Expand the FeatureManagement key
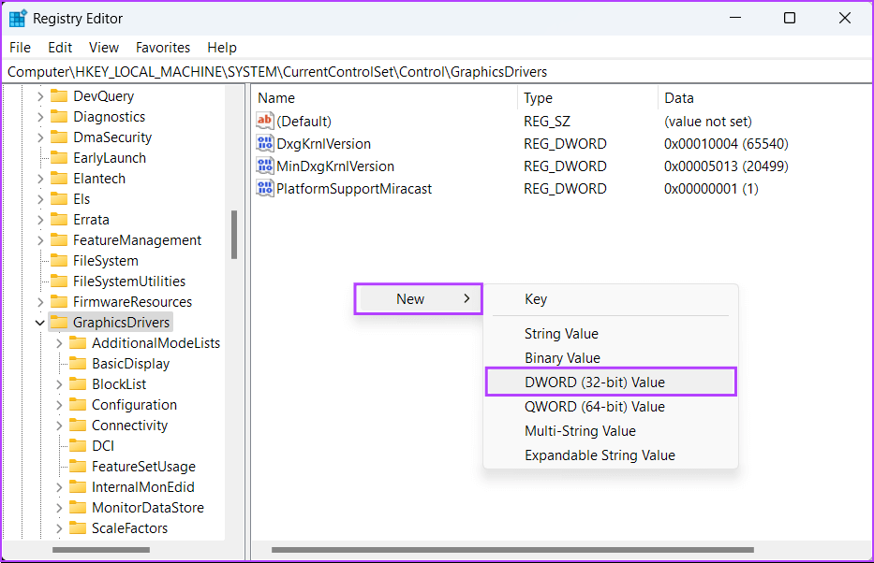This screenshot has height=563, width=874. (x=40, y=240)
